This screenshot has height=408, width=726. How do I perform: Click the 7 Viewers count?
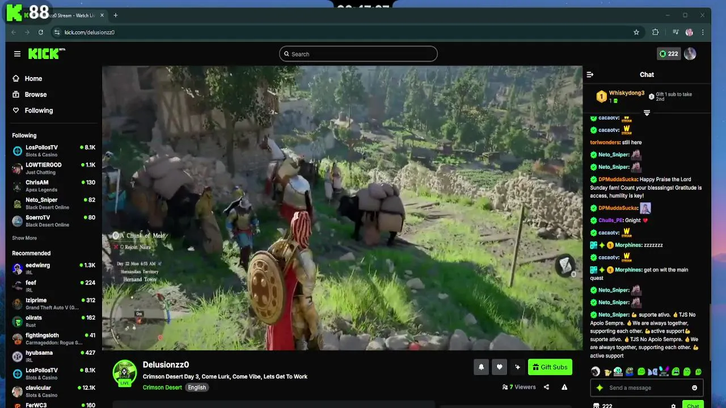tap(519, 387)
